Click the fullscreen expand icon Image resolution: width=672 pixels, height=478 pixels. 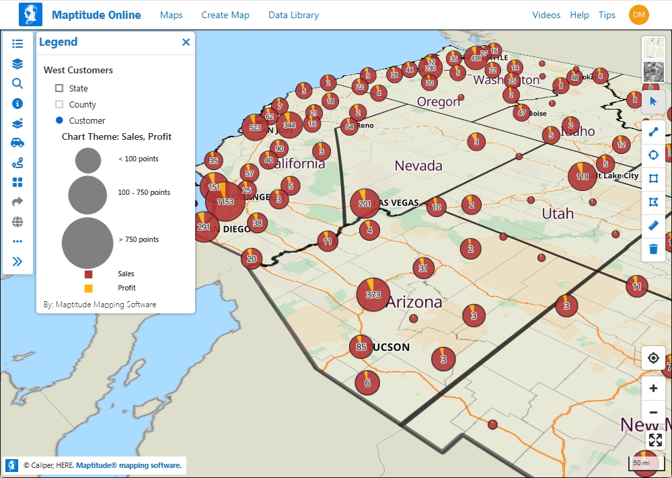click(655, 440)
